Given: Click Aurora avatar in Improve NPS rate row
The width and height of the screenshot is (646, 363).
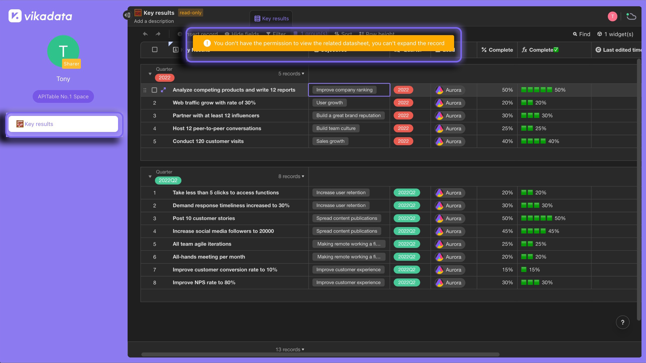Looking at the screenshot, I should pos(439,283).
